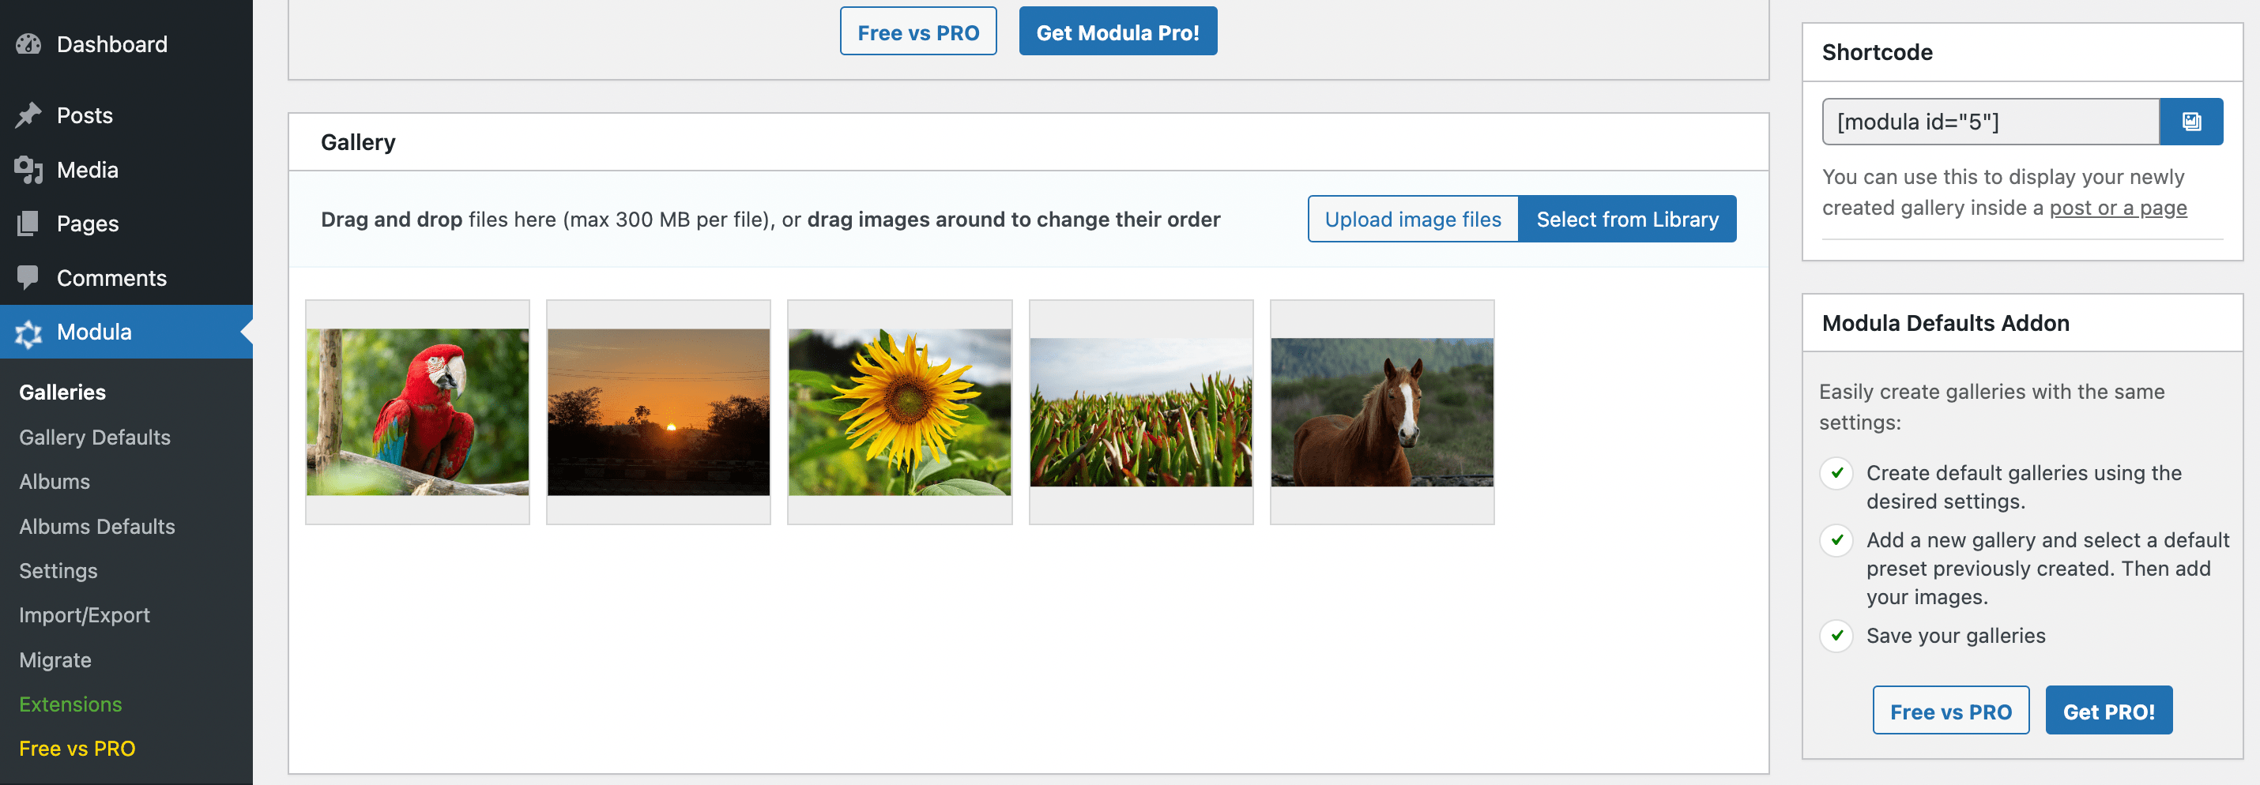Screen dimensions: 2260x785
Task: Click the Get PRO! addon button
Action: point(2108,711)
